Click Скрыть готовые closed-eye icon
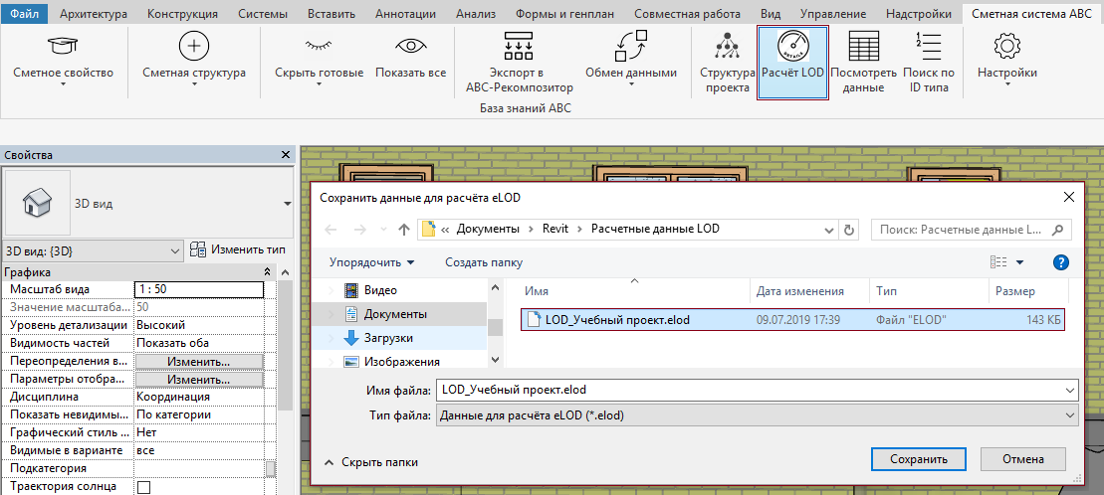 319,46
